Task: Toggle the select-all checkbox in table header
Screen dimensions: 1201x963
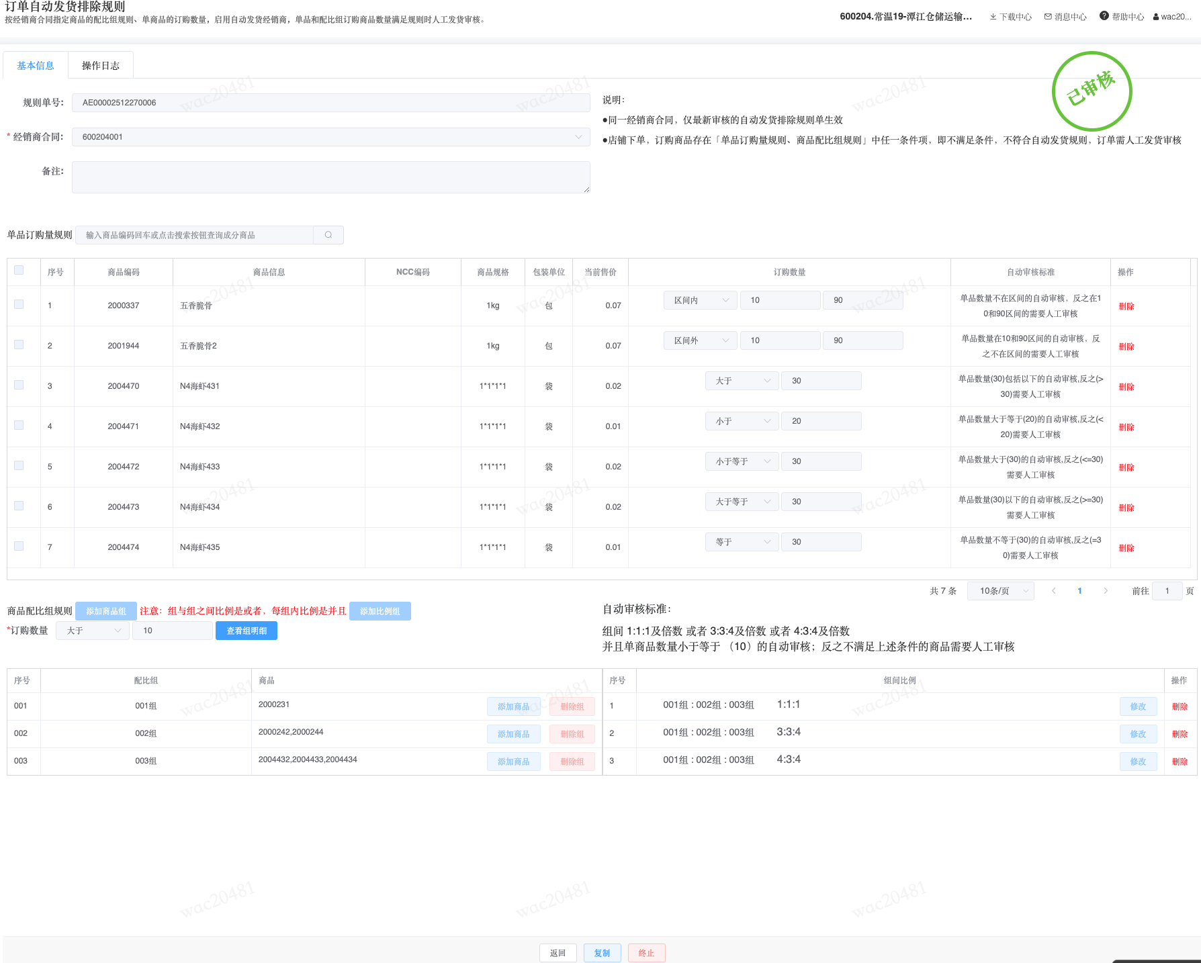Action: click(19, 270)
